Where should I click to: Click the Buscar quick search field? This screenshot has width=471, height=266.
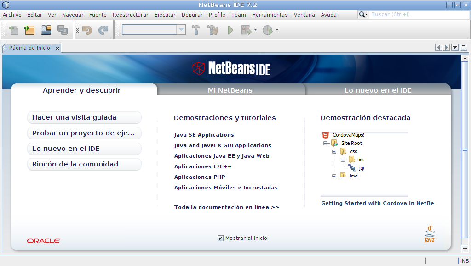pyautogui.click(x=419, y=14)
